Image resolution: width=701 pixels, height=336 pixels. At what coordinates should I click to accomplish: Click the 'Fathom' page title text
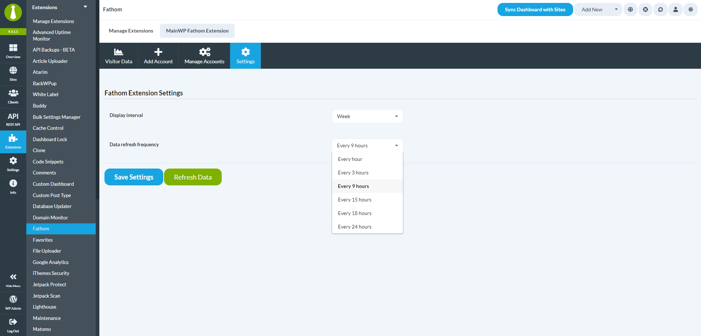tap(113, 10)
